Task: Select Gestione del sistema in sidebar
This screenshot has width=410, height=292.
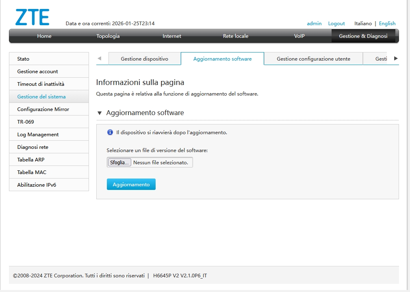Action: 49,96
